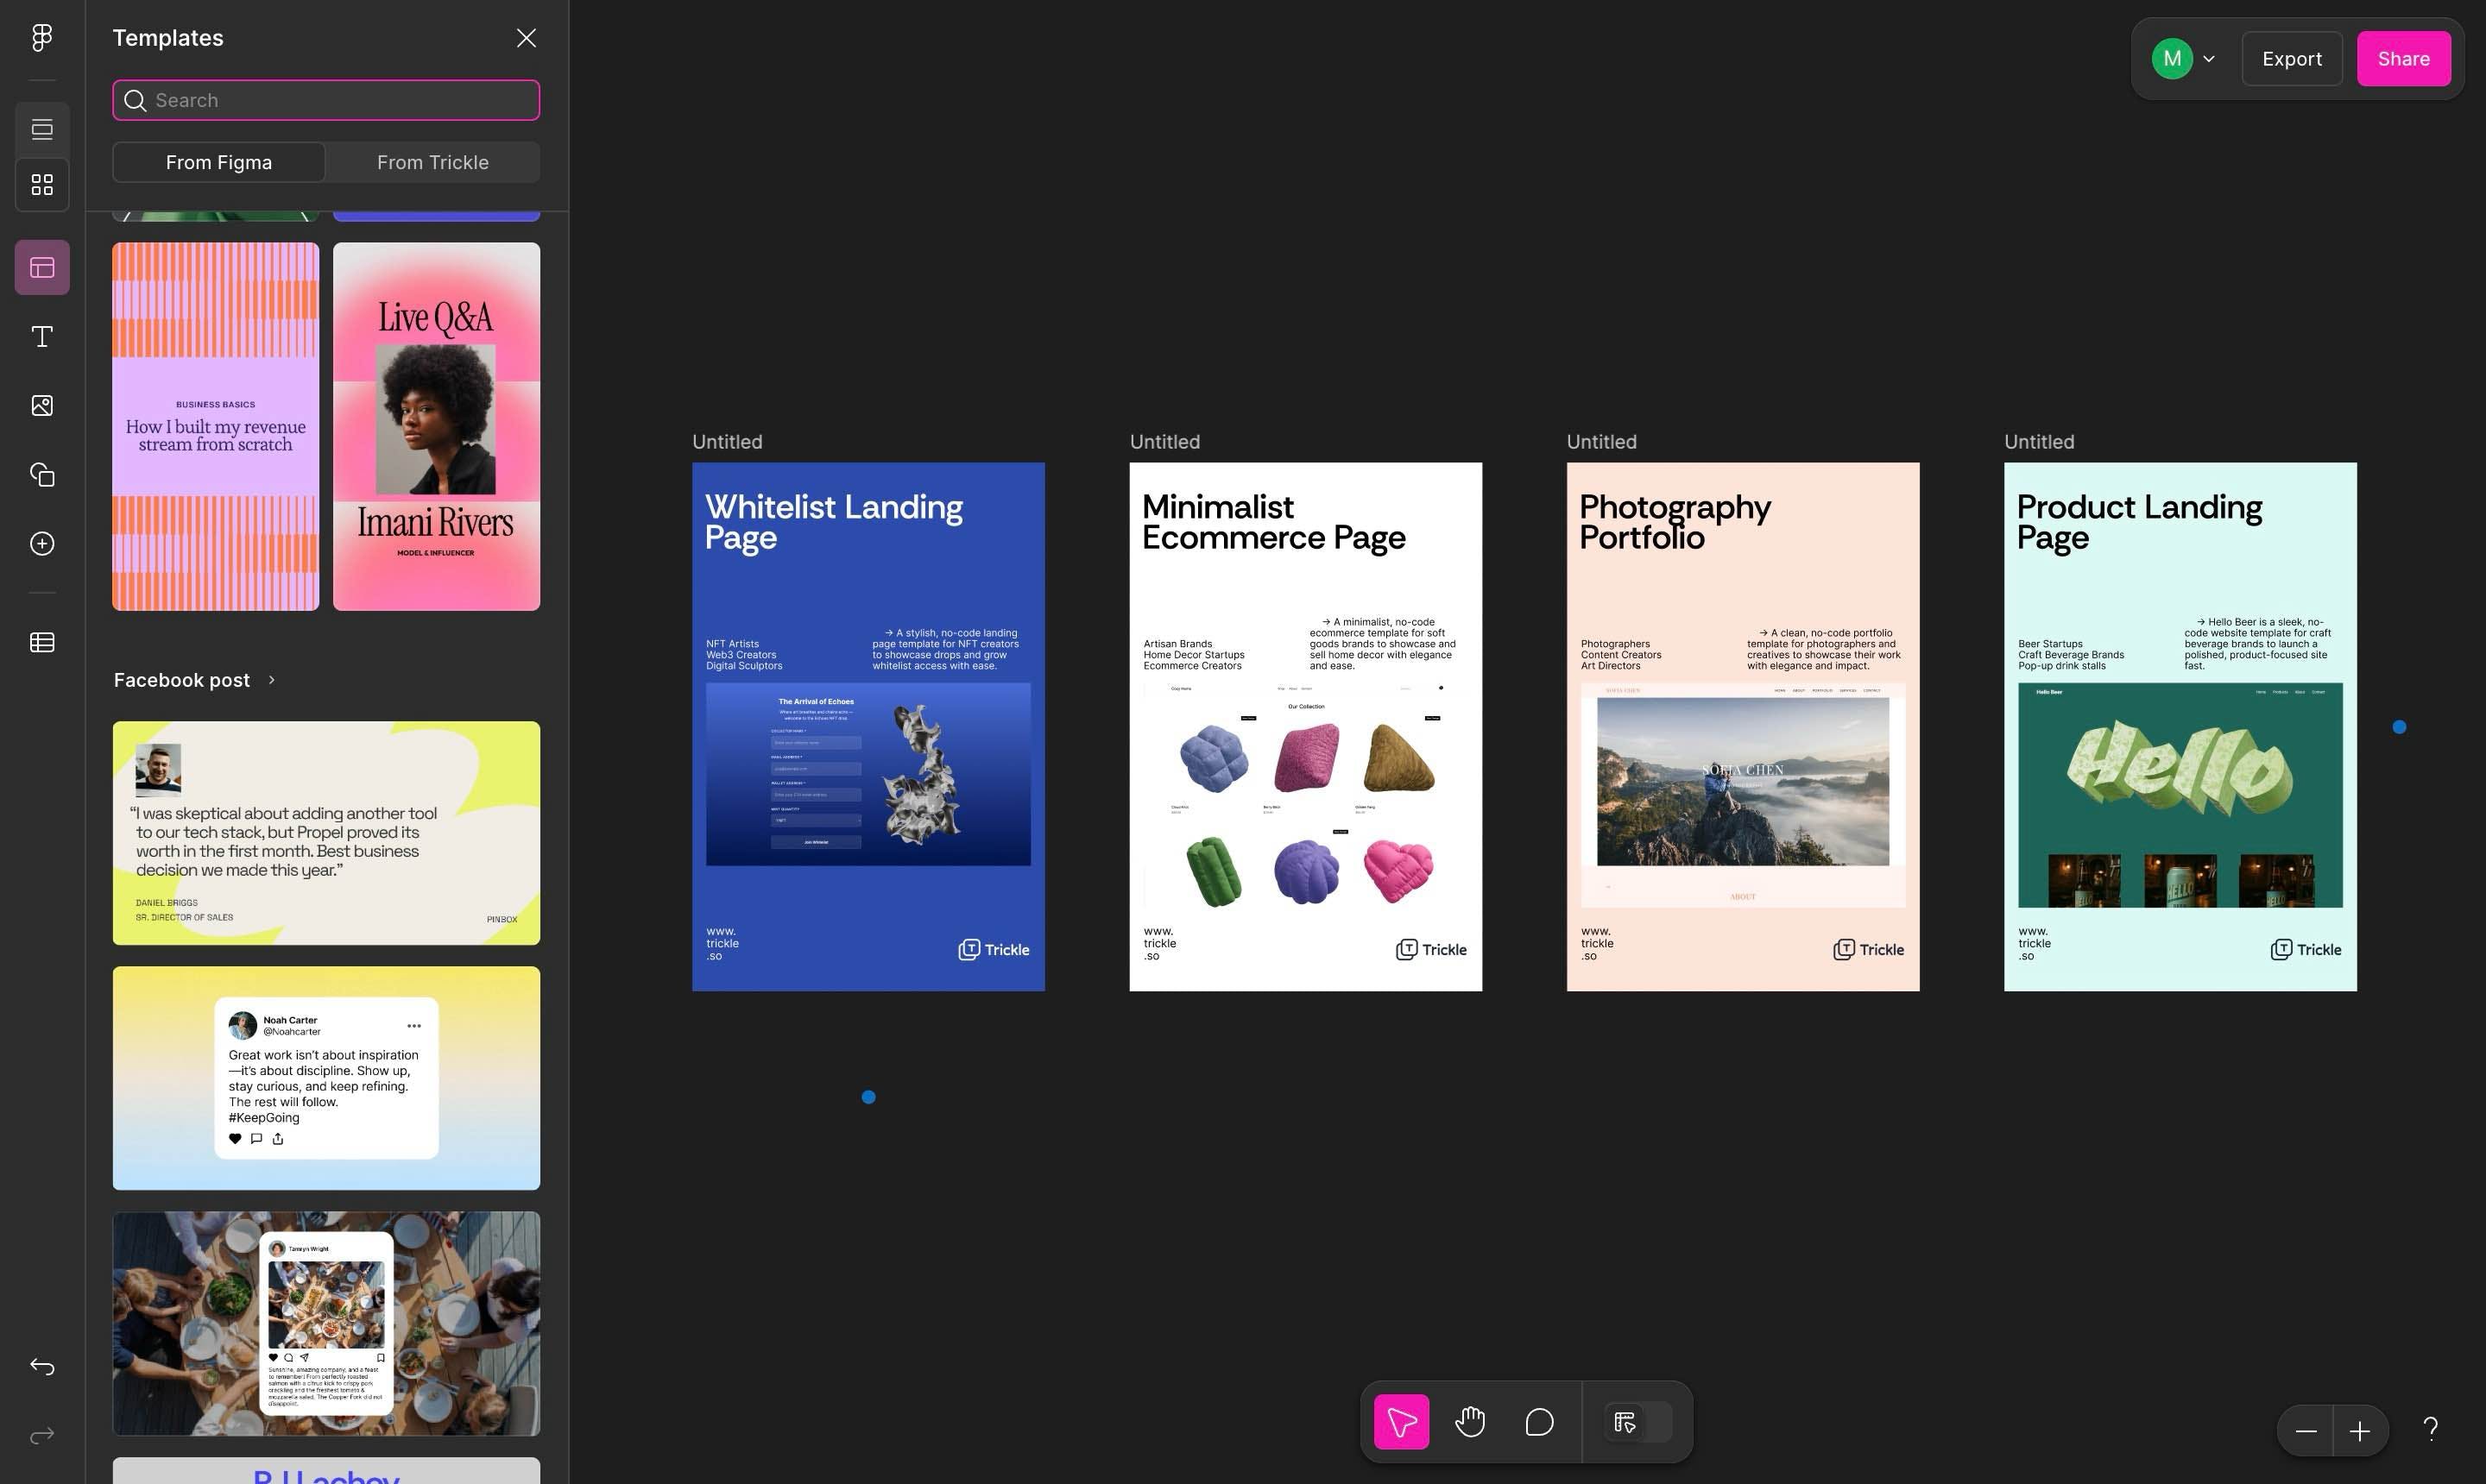The image size is (2486, 1484).
Task: Open the Shapes panel icon
Action: (42, 474)
